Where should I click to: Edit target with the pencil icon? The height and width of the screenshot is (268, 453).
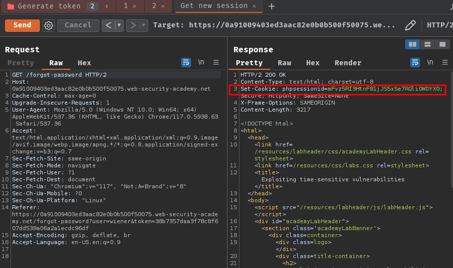pyautogui.click(x=410, y=25)
